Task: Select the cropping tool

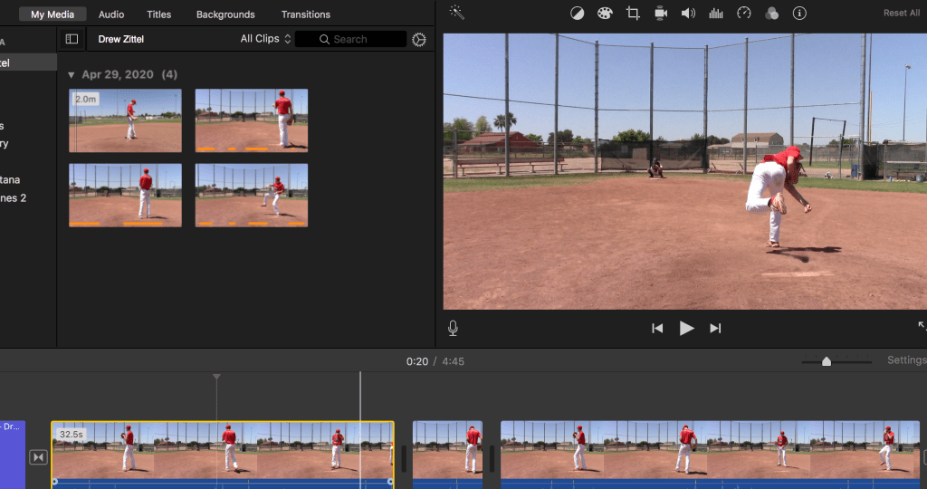Action: [x=633, y=14]
